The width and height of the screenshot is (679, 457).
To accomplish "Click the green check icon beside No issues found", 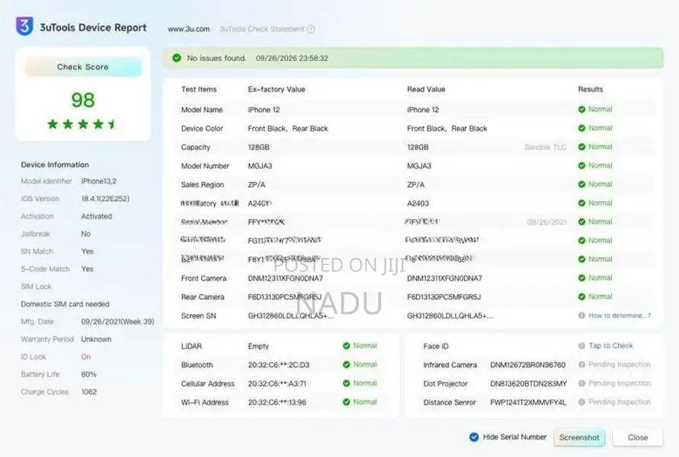I will tap(176, 58).
